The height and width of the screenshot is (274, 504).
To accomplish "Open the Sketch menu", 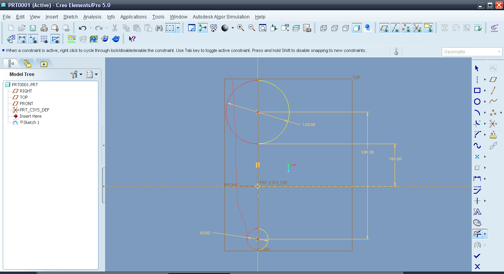I will point(70,17).
